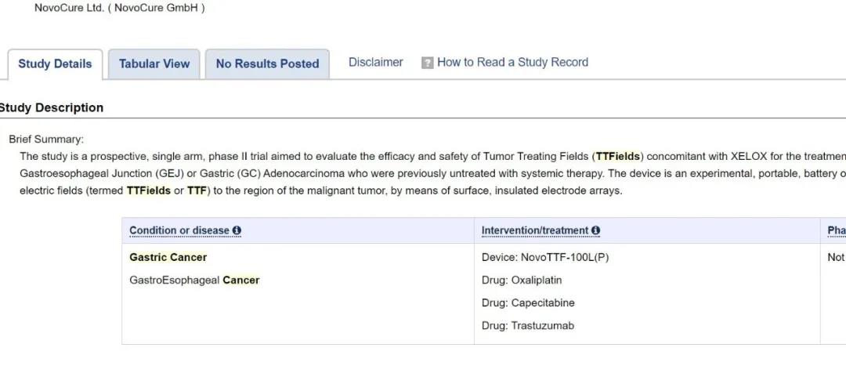Click the Drug: Oxaliplatin entry

click(522, 280)
